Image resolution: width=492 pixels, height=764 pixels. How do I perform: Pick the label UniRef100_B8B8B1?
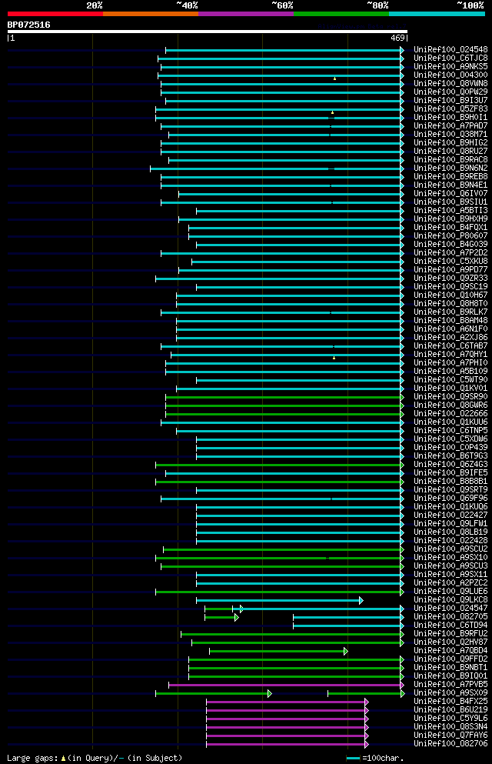(x=450, y=482)
